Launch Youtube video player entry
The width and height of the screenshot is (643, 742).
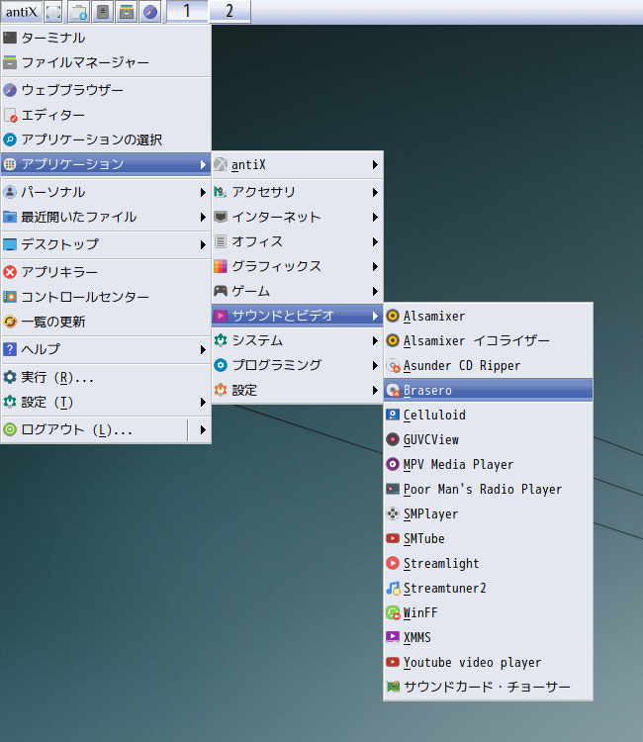point(489,662)
